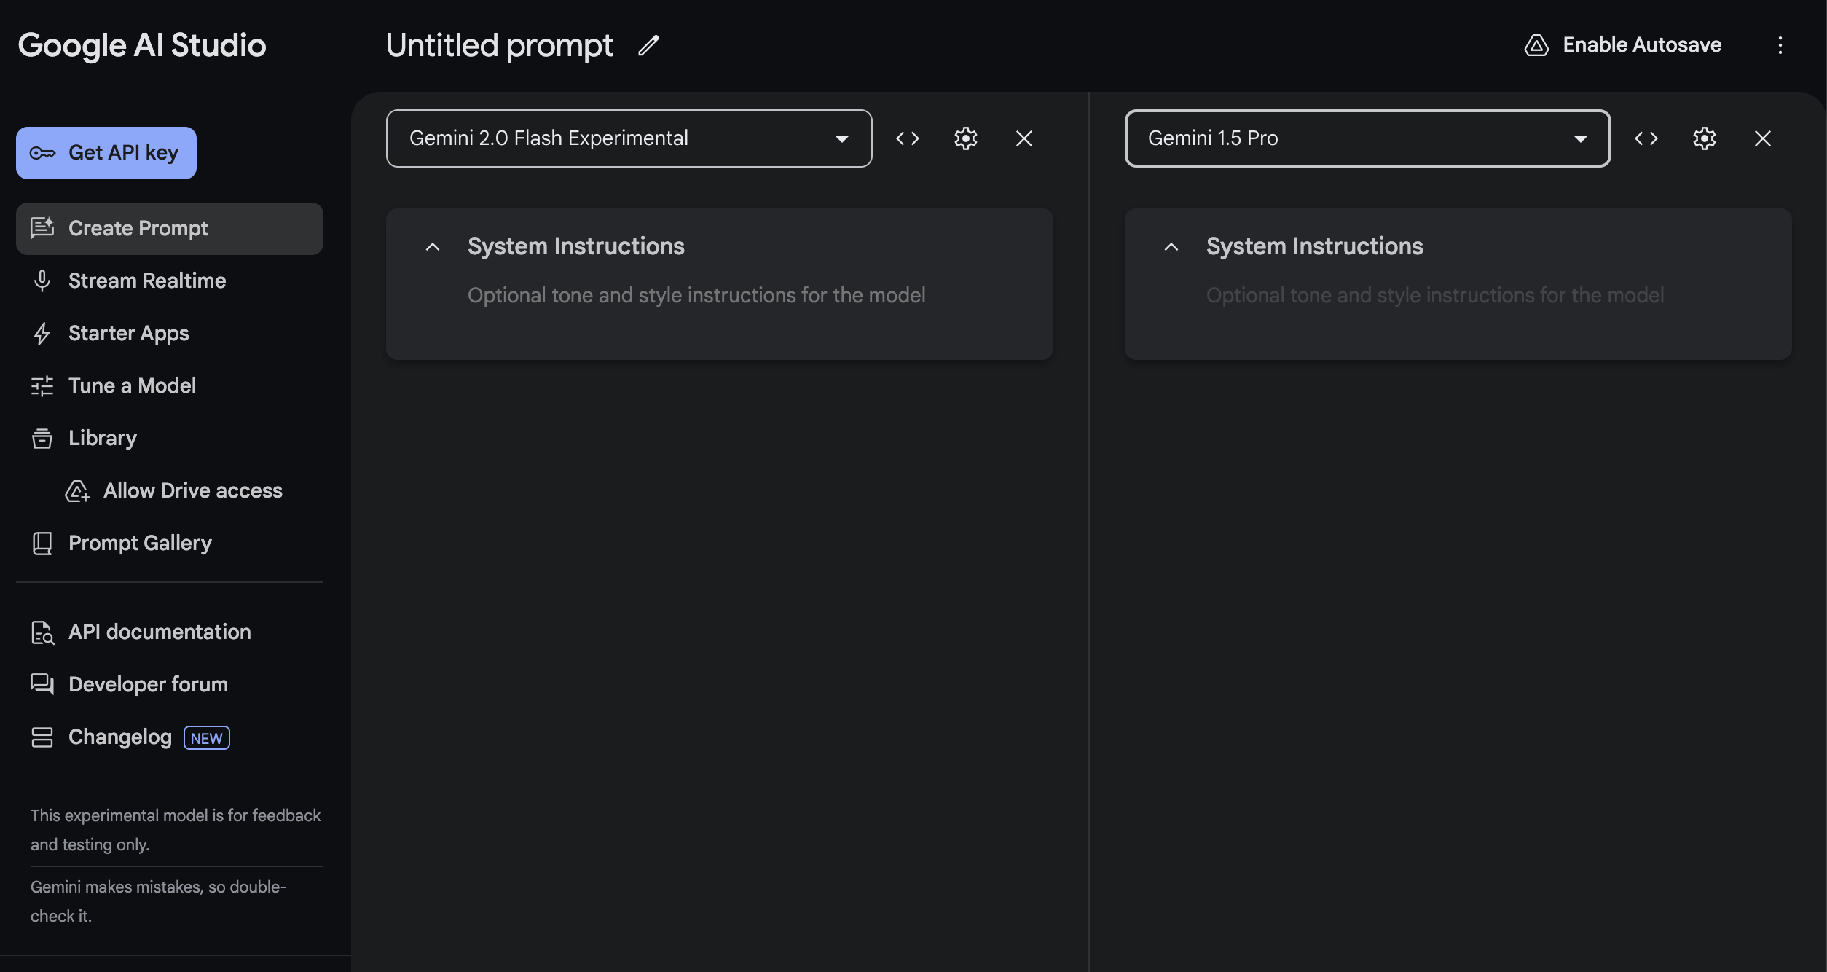Open run settings gear for Gemini 2.0 Flash

966,138
